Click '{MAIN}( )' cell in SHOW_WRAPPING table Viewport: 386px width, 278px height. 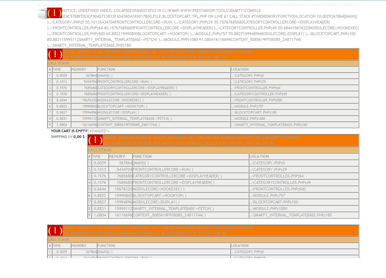pyautogui.click(x=141, y=163)
